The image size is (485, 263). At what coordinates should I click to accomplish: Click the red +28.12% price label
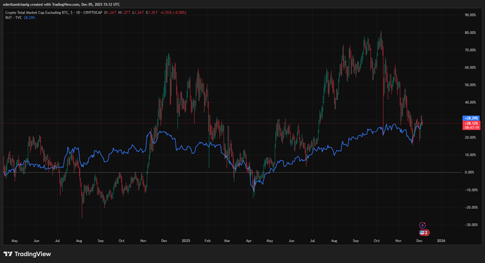[470, 123]
